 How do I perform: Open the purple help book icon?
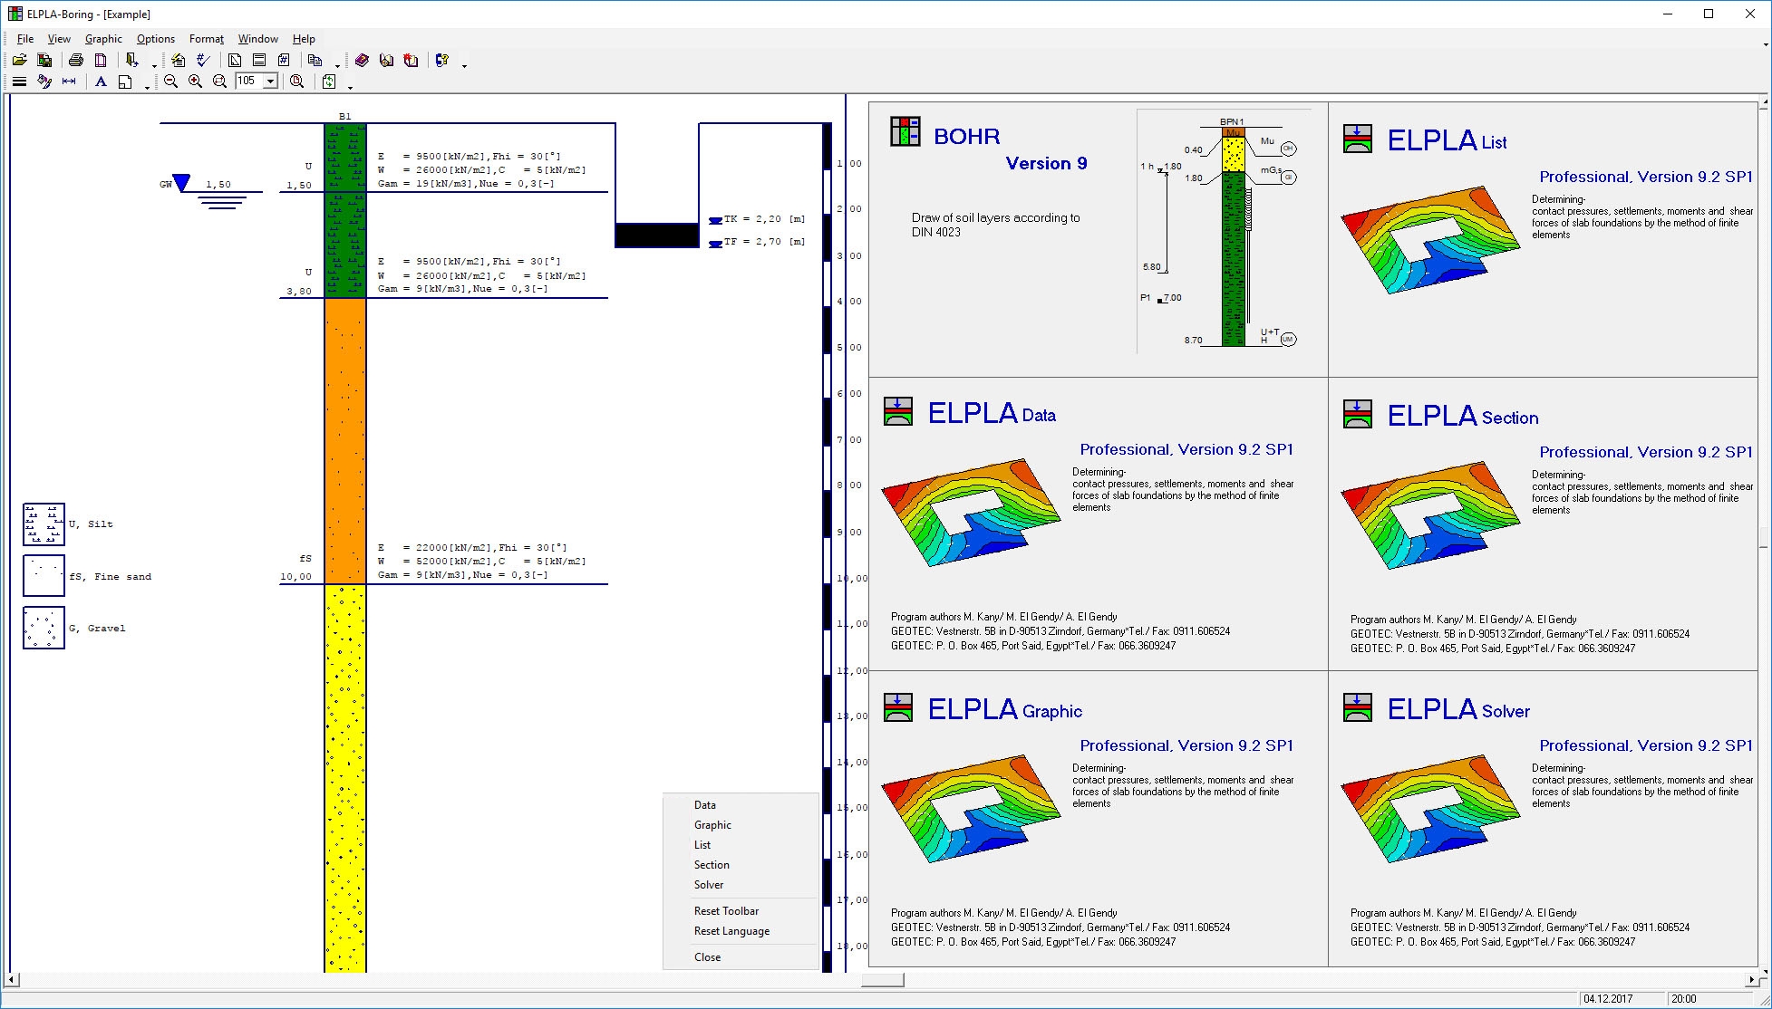tap(362, 61)
